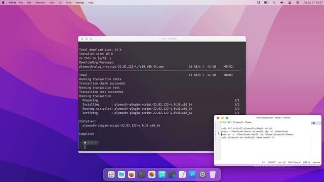The width and height of the screenshot is (324, 182).
Task: Click 'Installed:' line in Konsole terminal
Action: 88,121
